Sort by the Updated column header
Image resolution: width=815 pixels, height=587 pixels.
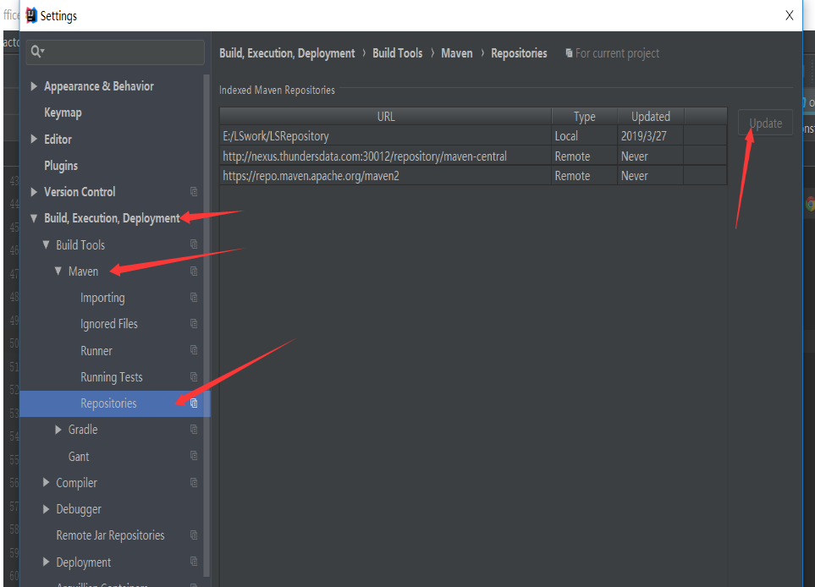(651, 117)
